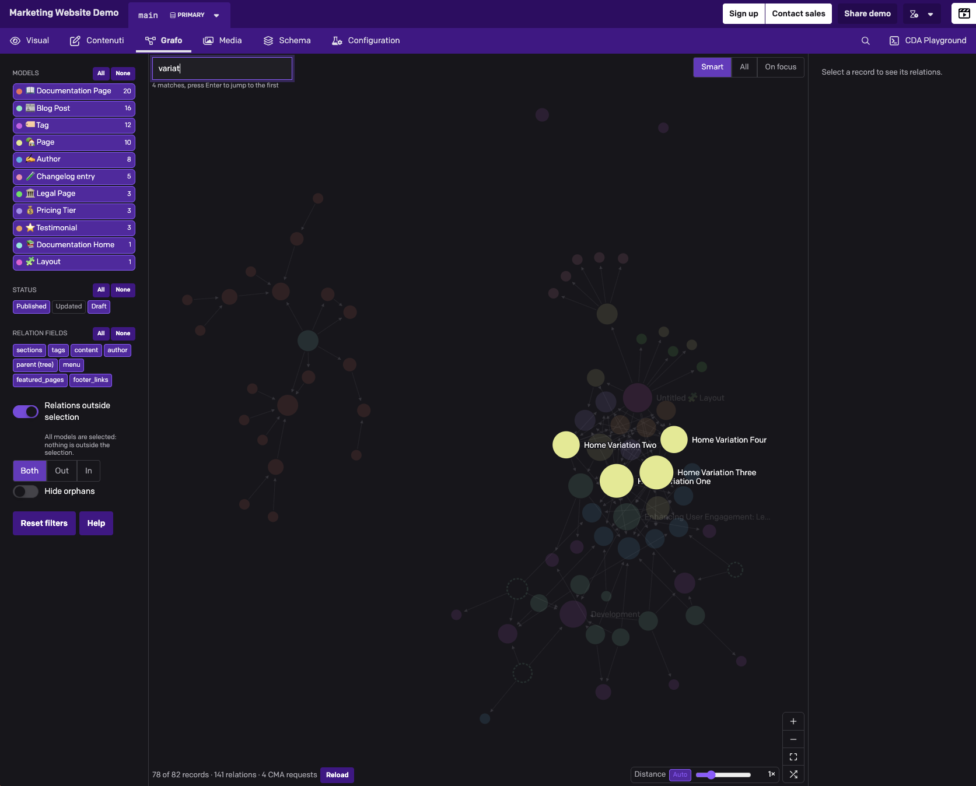The image size is (976, 786).
Task: Click the Reset filters button
Action: click(44, 524)
